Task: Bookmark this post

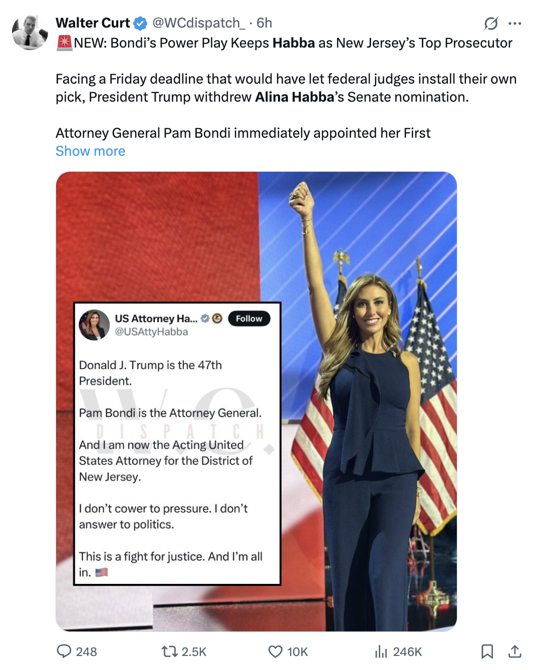Action: coord(487,651)
